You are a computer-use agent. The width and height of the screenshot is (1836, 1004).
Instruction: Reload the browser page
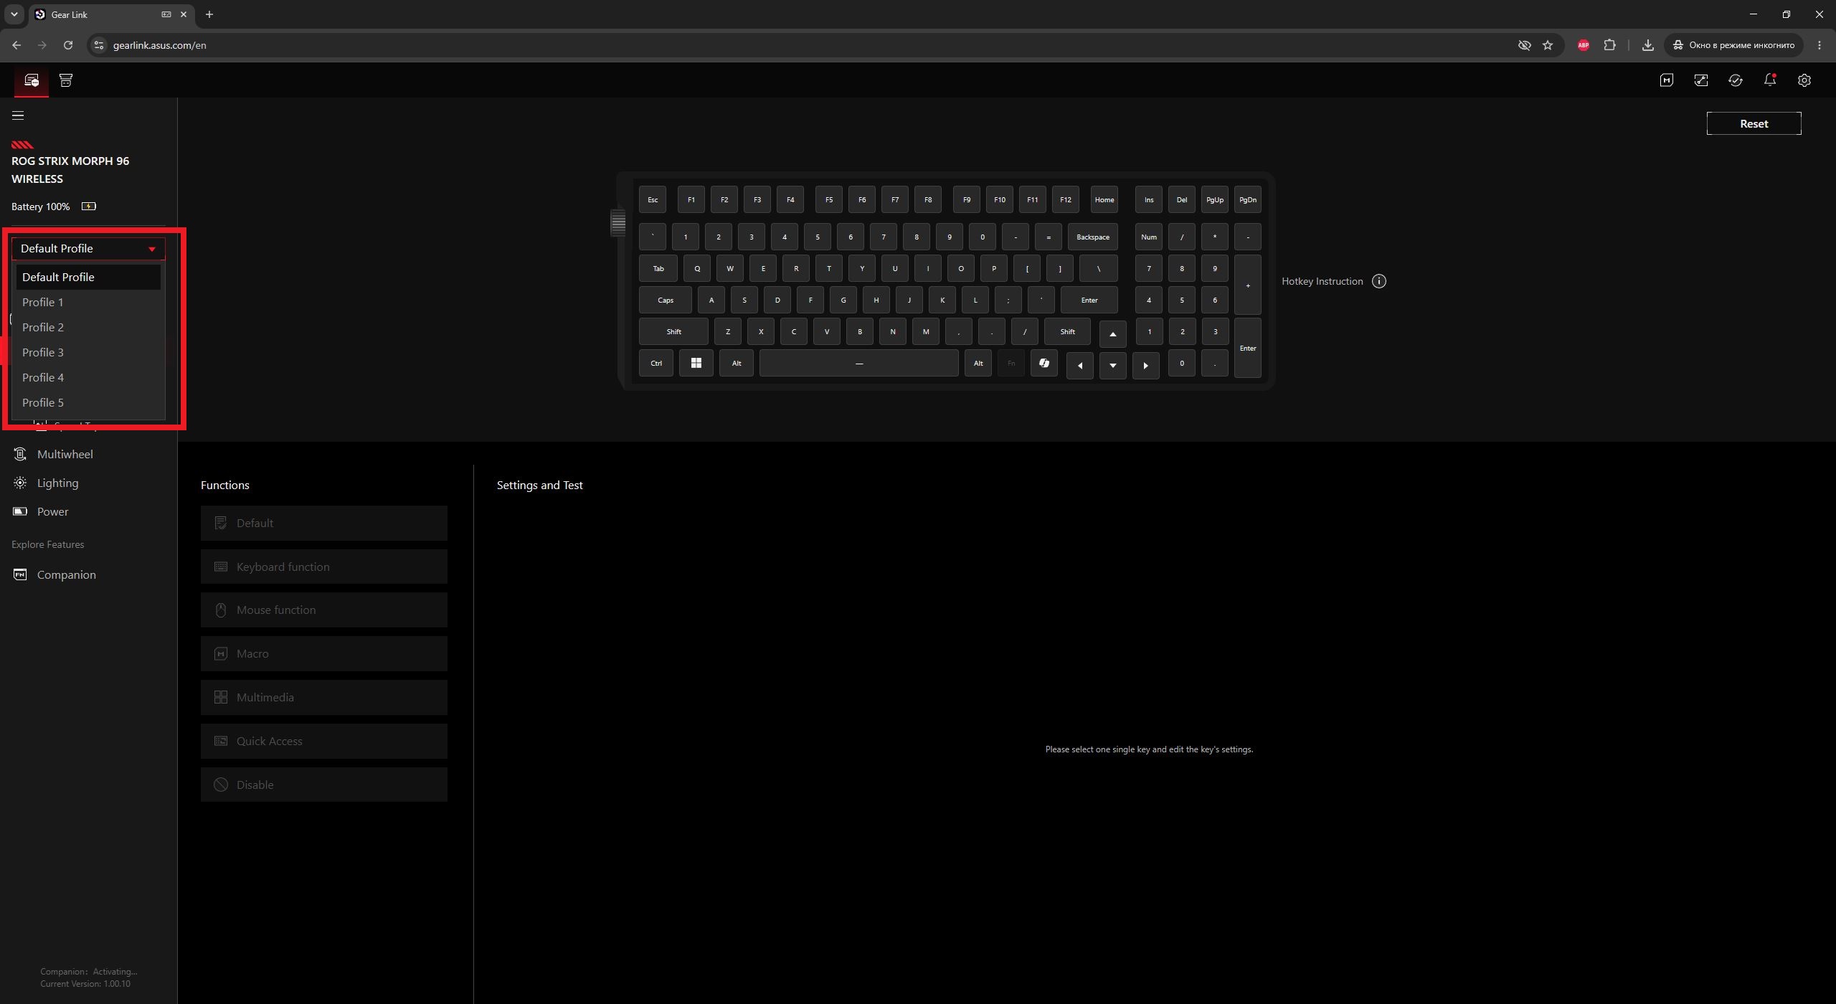[68, 45]
